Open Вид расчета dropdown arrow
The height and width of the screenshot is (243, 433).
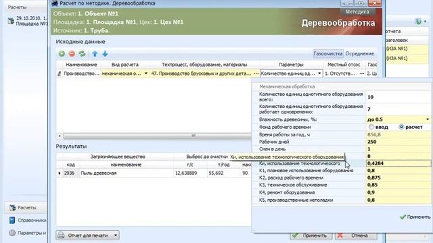coord(146,74)
